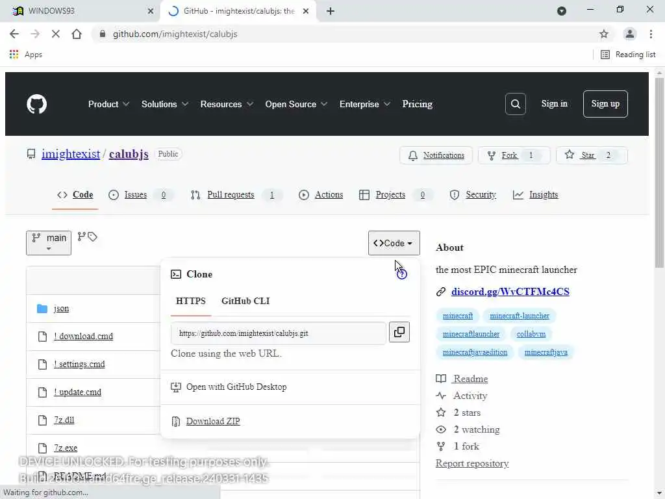This screenshot has height=499, width=665.
Task: Click the browser address bar URL
Action: pos(175,34)
